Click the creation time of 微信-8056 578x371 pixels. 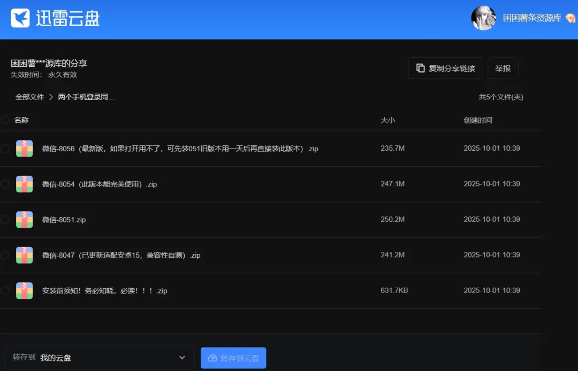(x=492, y=148)
